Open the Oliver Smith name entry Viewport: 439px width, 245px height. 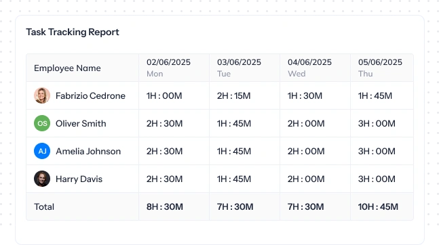pyautogui.click(x=81, y=123)
